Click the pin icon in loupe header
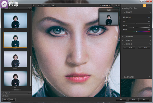Viewport: 153px width, 103px height. click(149, 77)
